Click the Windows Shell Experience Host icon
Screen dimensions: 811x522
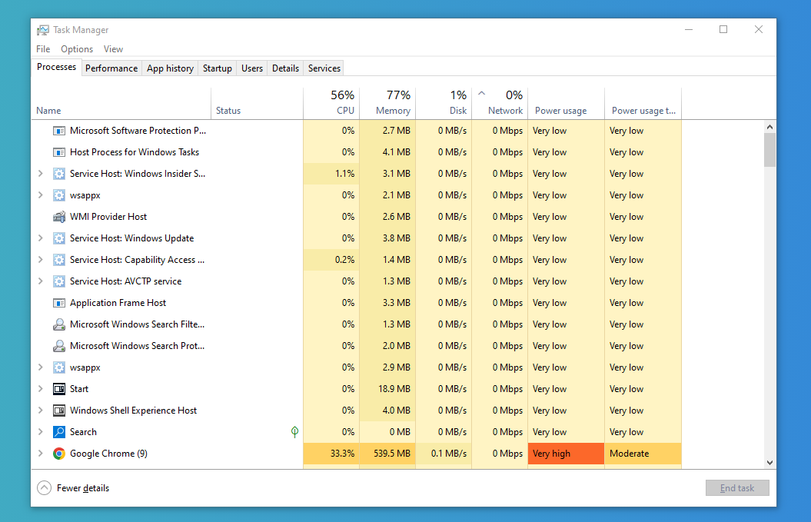coord(59,411)
